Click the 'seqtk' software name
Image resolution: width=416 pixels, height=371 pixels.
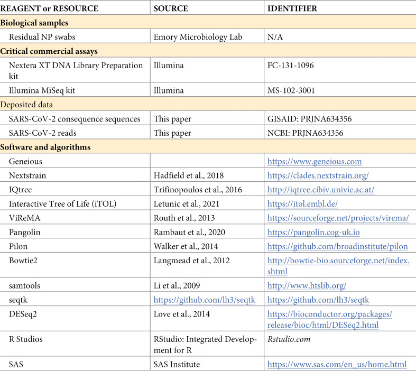pyautogui.click(x=18, y=300)
